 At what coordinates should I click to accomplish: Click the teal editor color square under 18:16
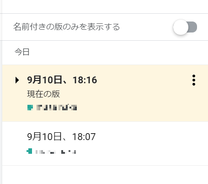pos(30,108)
